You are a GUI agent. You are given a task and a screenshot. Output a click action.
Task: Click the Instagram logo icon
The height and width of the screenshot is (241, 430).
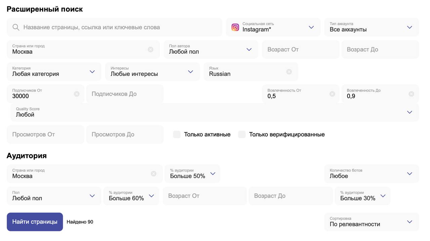235,27
